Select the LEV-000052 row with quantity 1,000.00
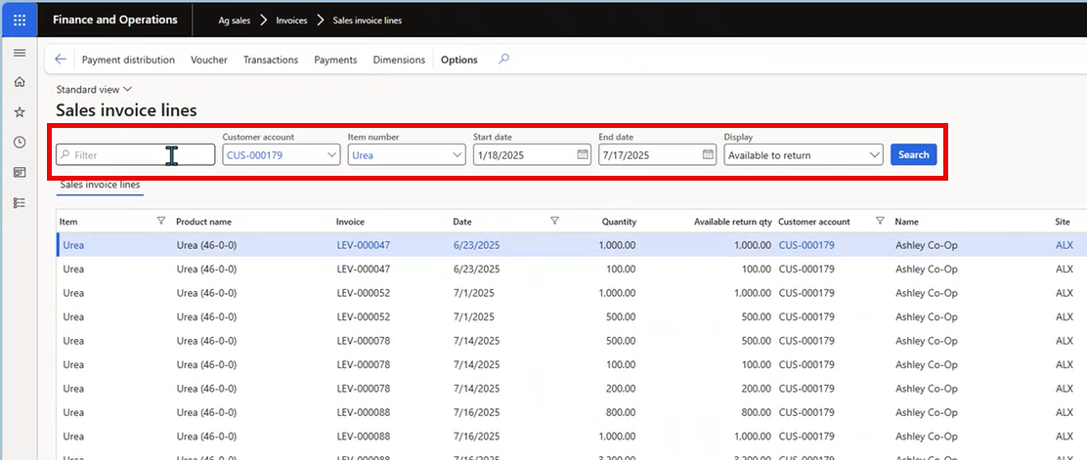Screen dimensions: 1087x460 pos(571,293)
